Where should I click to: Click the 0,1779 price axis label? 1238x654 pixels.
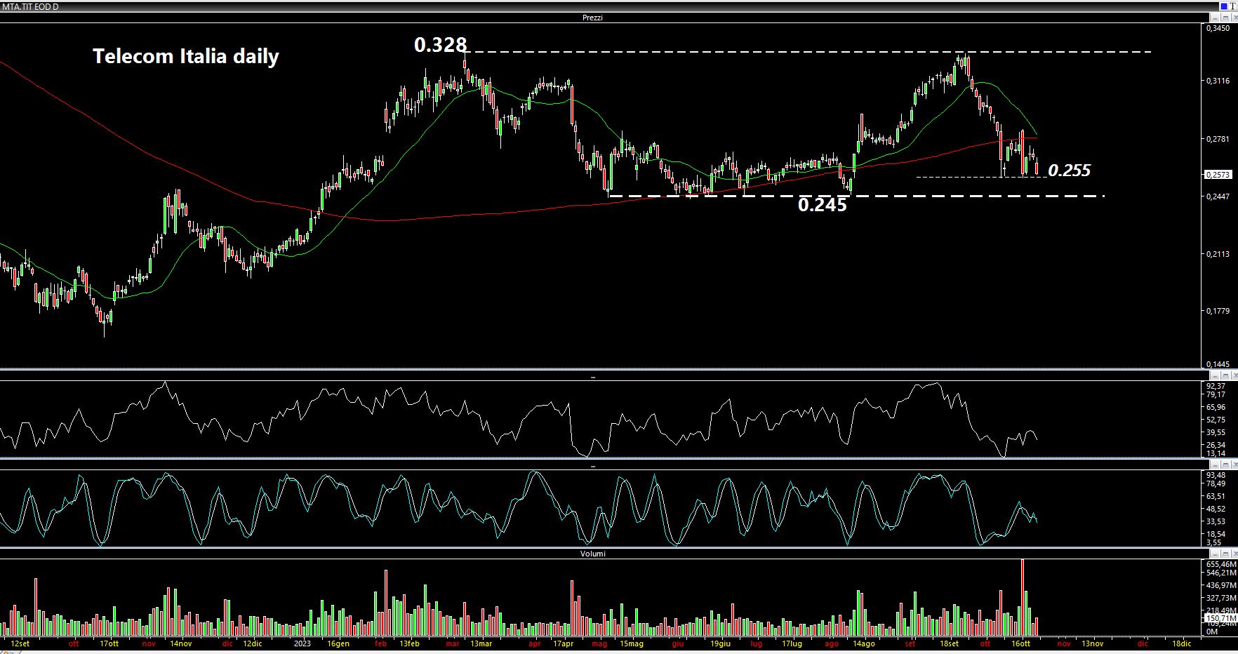click(x=1218, y=310)
